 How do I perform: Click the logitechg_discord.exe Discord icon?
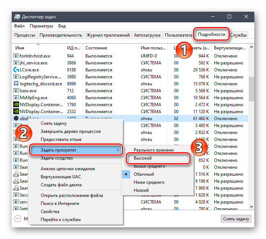tap(16, 84)
